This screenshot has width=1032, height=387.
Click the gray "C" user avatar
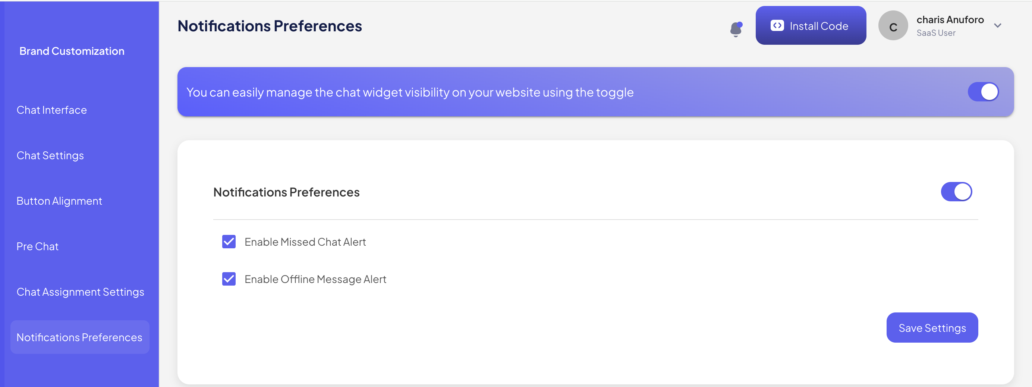893,26
